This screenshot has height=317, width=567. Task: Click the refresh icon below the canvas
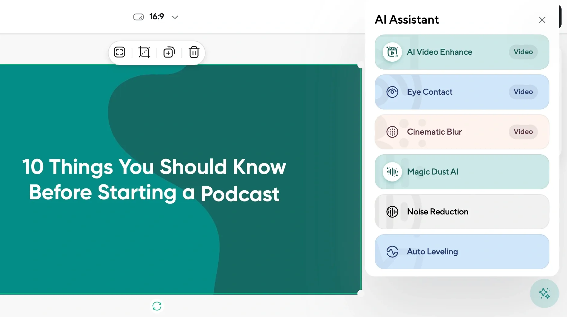pyautogui.click(x=157, y=306)
